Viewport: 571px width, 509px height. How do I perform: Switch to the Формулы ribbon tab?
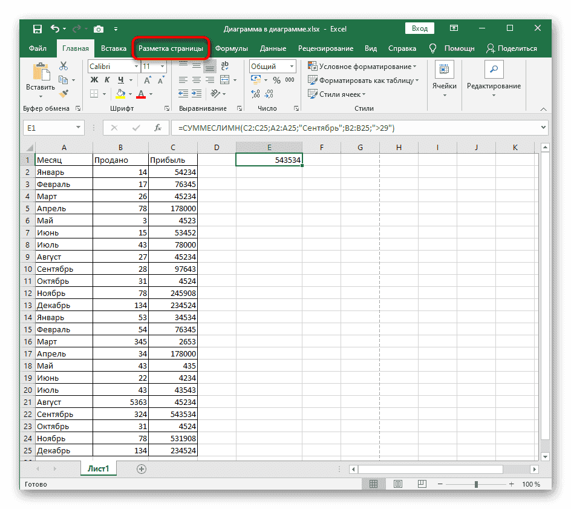pos(231,48)
